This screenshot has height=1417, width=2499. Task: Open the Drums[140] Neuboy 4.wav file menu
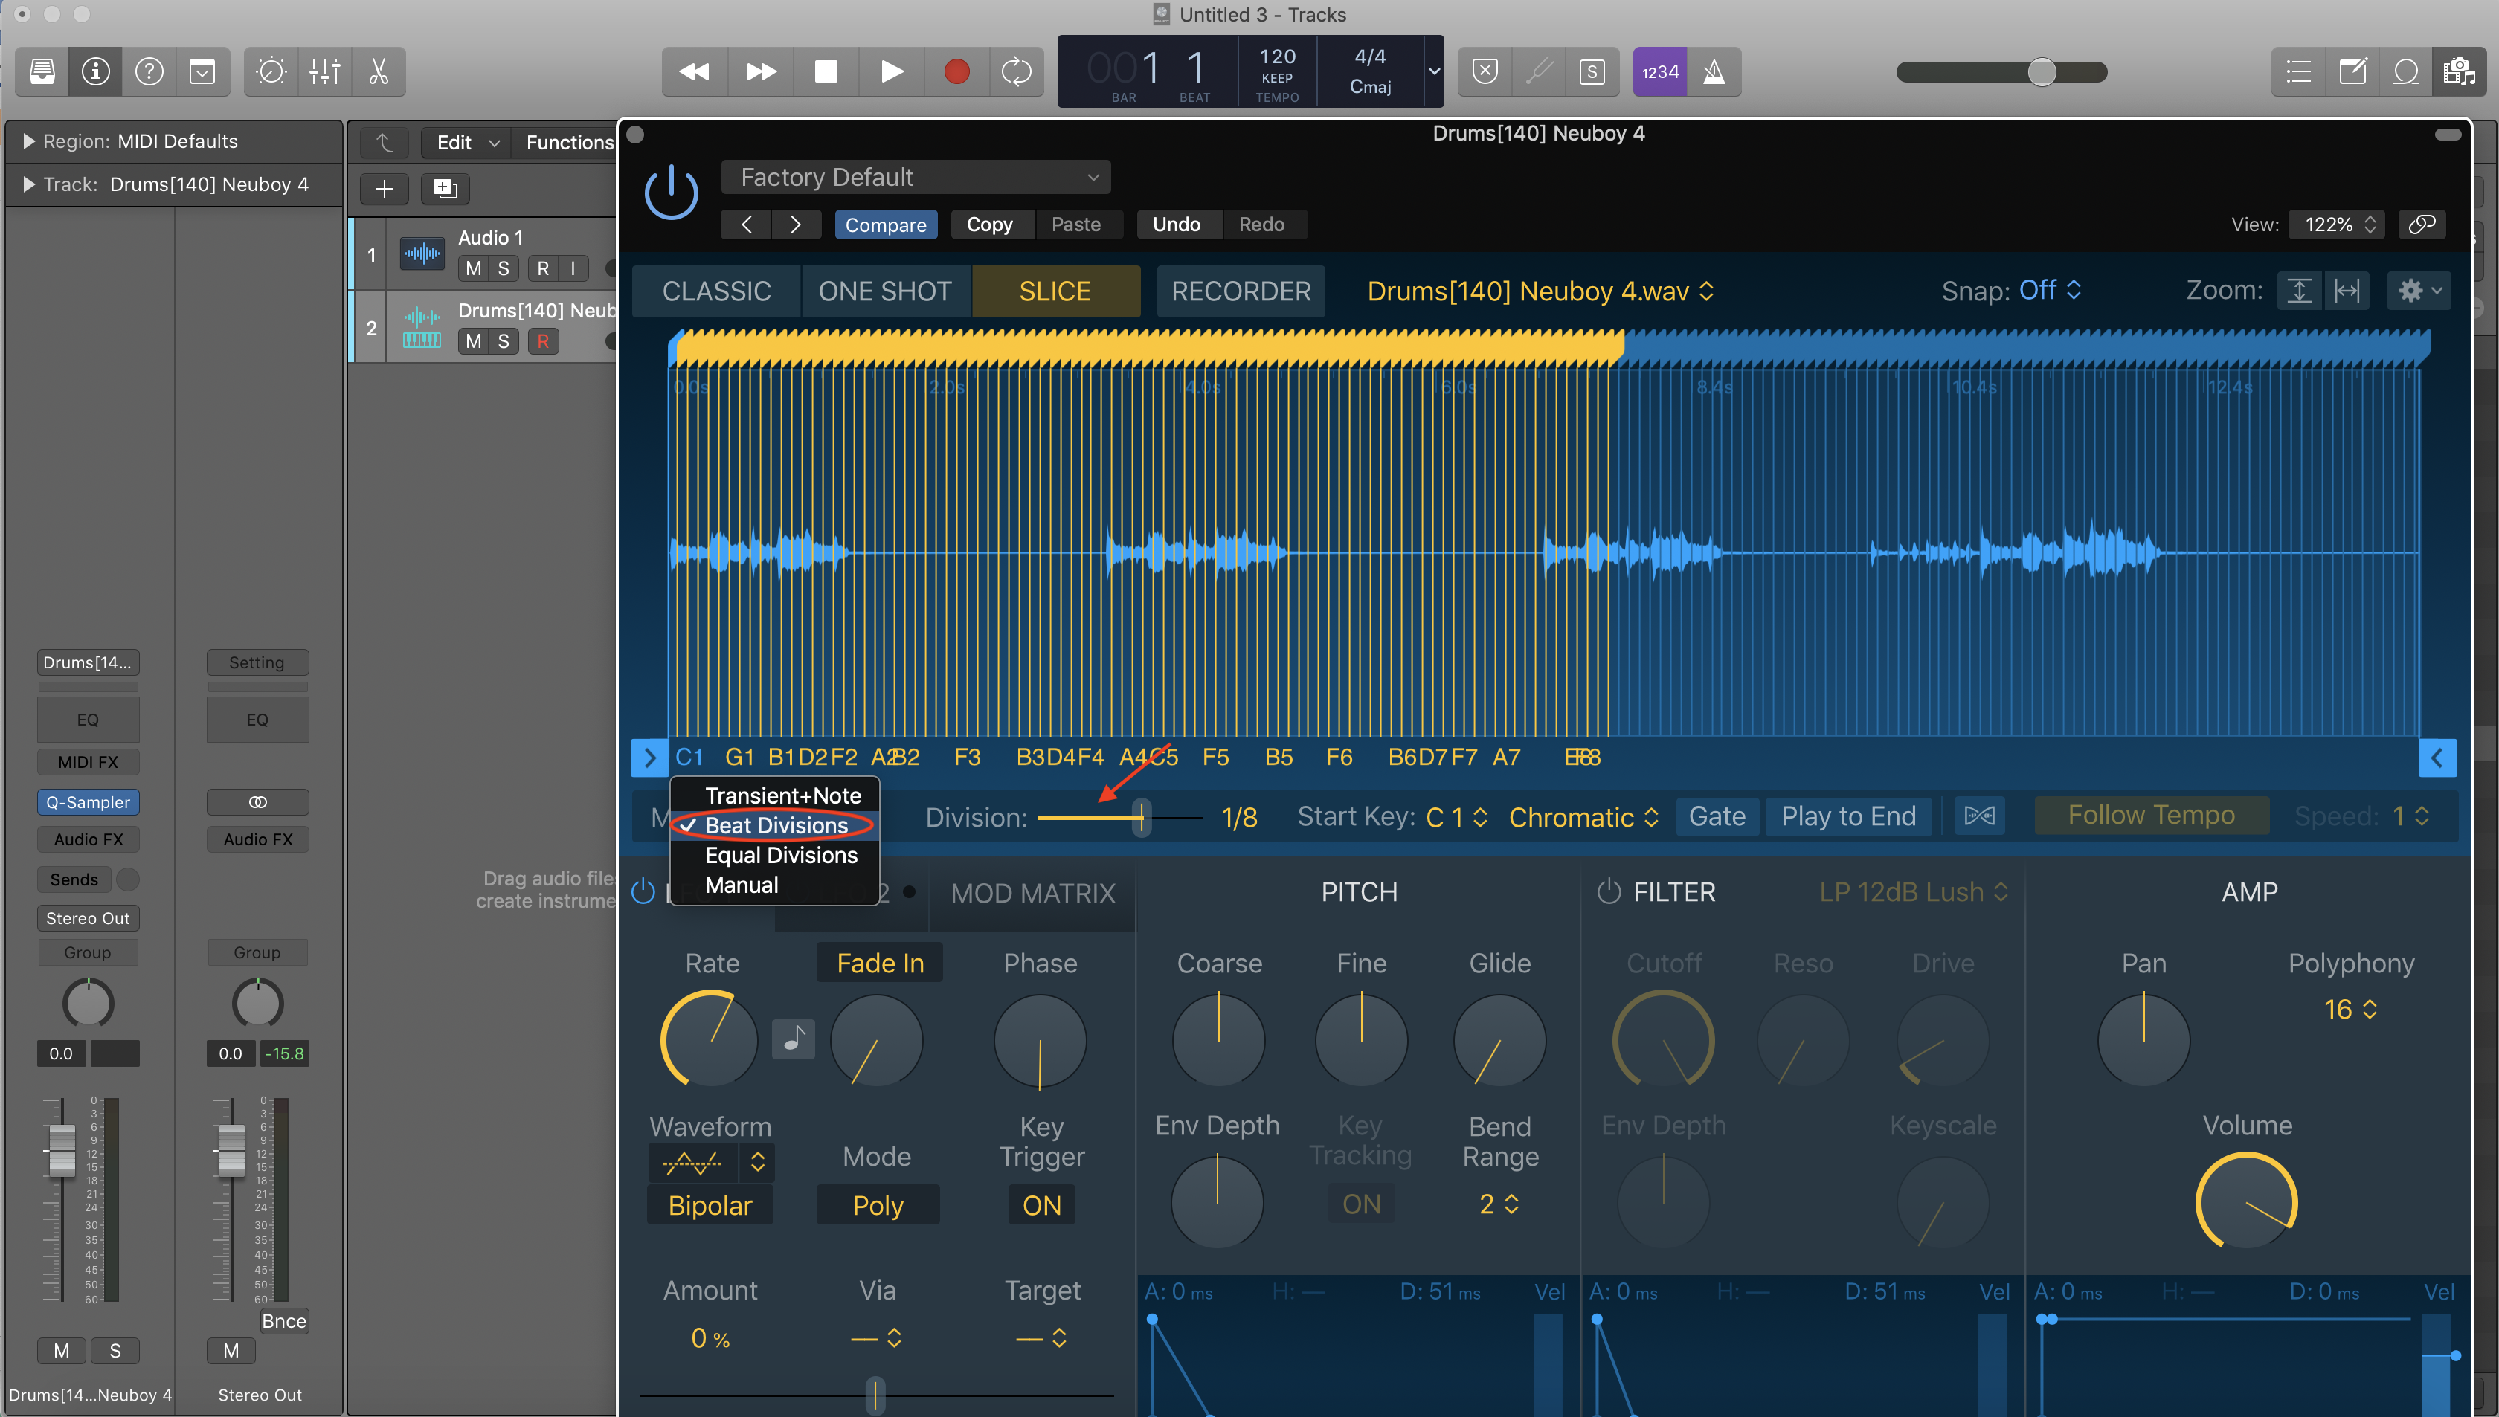tap(1540, 291)
